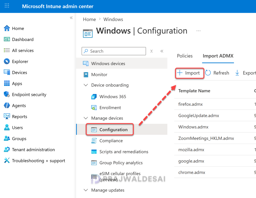Open the more options ellipsis by title

click(x=198, y=31)
